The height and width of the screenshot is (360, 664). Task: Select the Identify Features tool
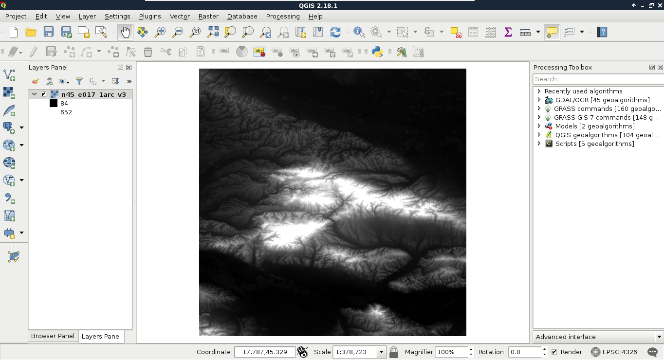(359, 32)
